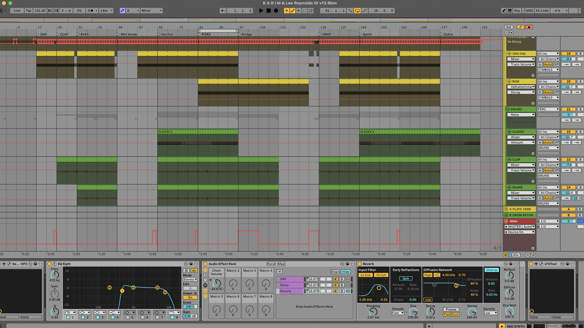Screen dimensions: 584x328
Task: Enable the Draw Mode pencil icon
Action: [503, 10]
